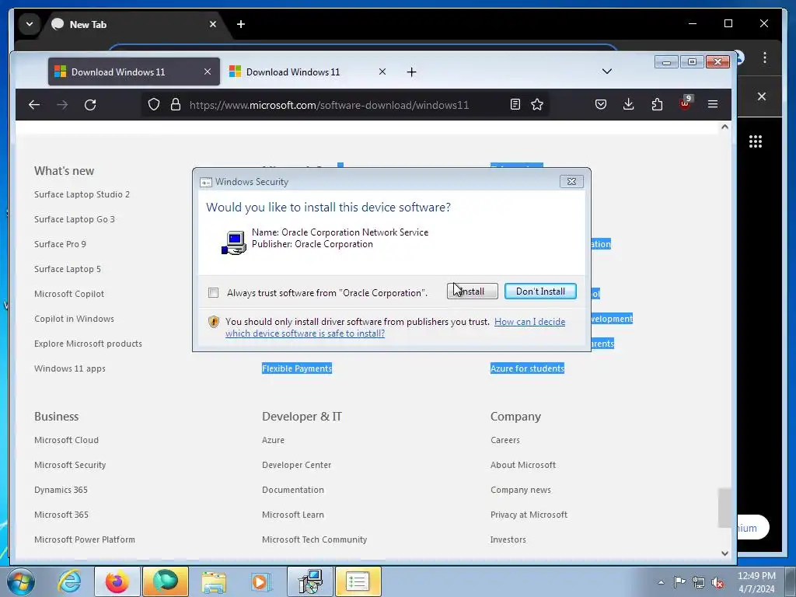Toggle reader view icon in address bar

[x=515, y=105]
